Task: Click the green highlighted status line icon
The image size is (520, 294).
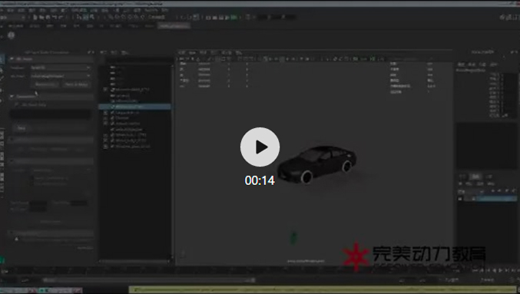Action: point(234,17)
